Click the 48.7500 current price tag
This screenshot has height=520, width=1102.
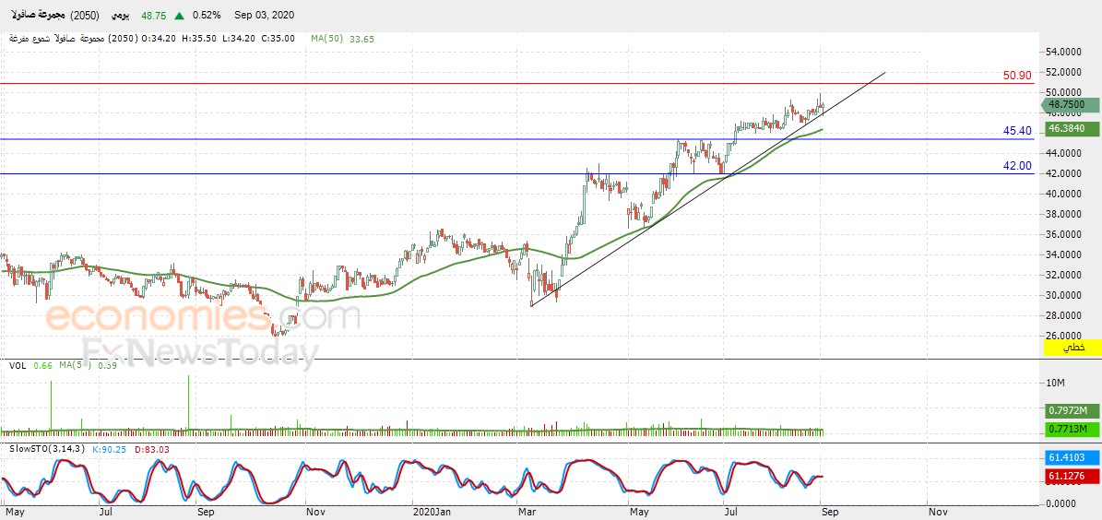click(1072, 106)
